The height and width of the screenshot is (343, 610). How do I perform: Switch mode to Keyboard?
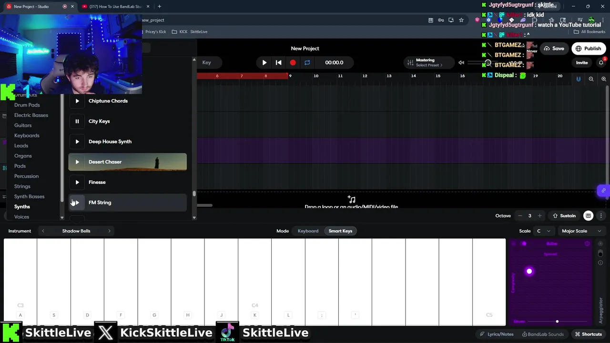(308, 231)
